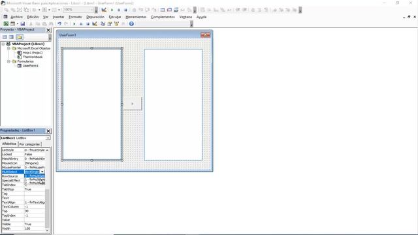This screenshot has width=418, height=235.
Task: Show Watch window from Debug toolbar
Action: [176, 10]
